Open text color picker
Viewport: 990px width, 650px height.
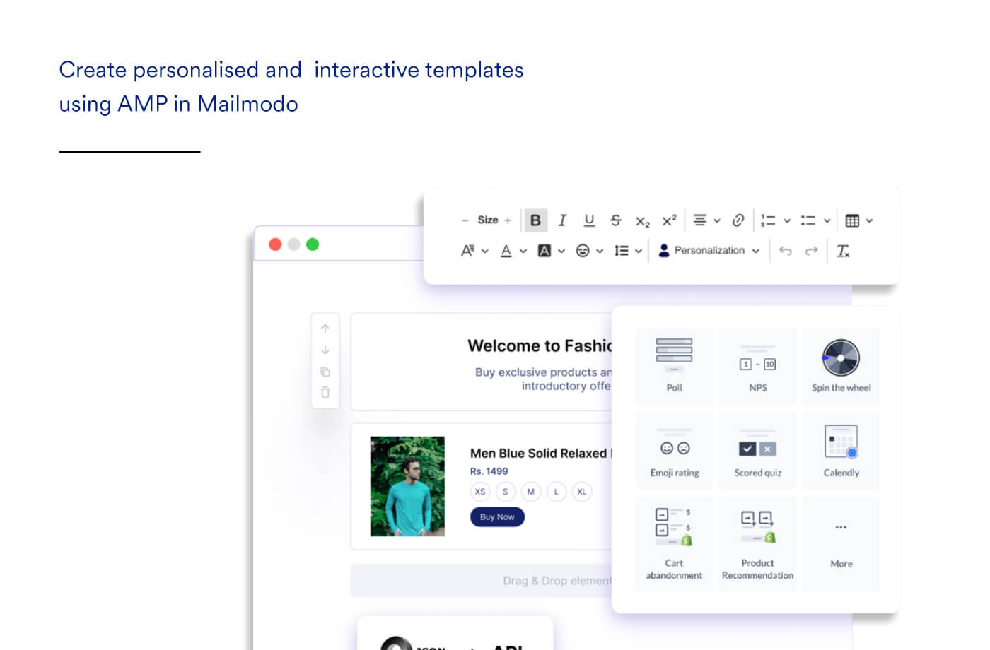pos(513,251)
